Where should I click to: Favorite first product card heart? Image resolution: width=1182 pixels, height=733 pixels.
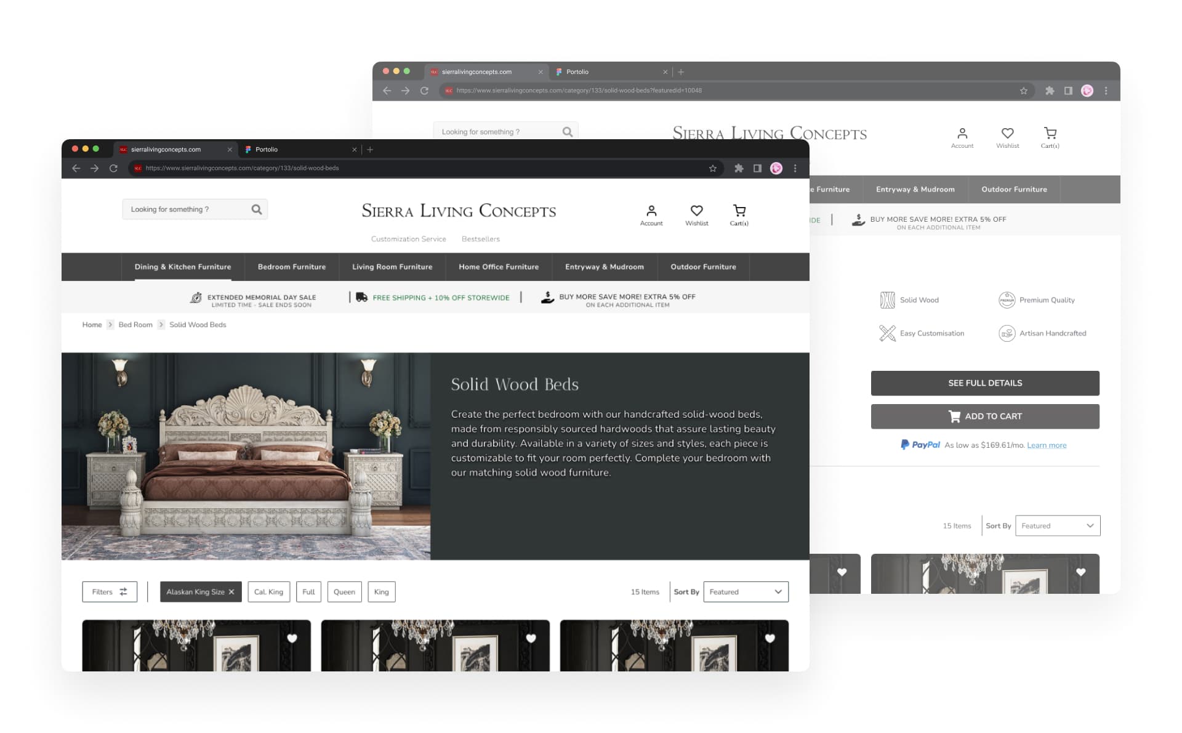click(292, 638)
